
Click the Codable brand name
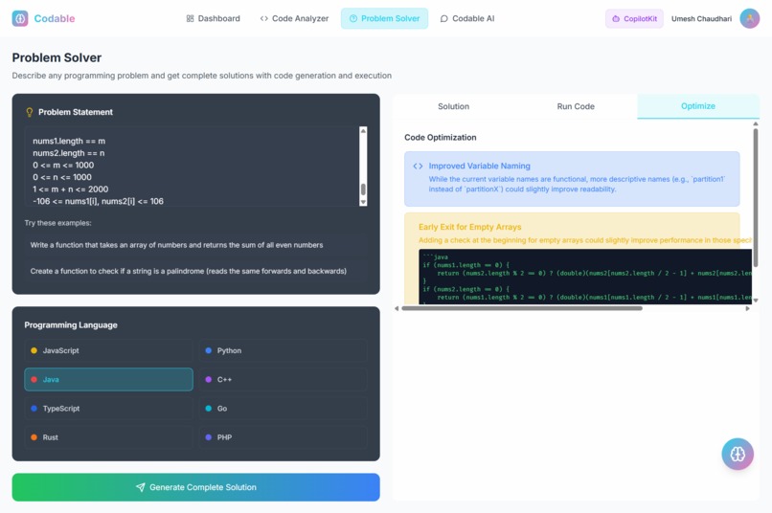[55, 19]
